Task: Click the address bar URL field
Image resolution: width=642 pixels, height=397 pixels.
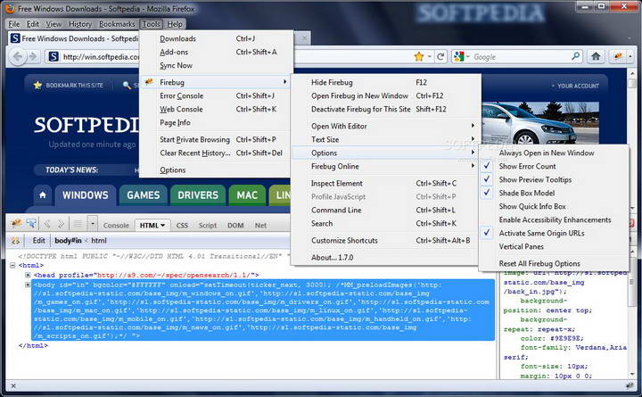Action: [x=101, y=56]
